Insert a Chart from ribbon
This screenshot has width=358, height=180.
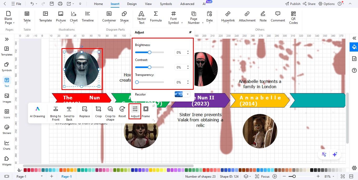[74, 17]
